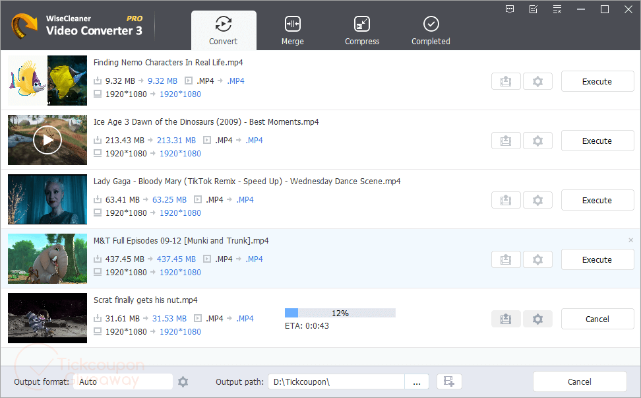Remove M&T Full Episodes row with the X
The height and width of the screenshot is (398, 641).
point(630,240)
